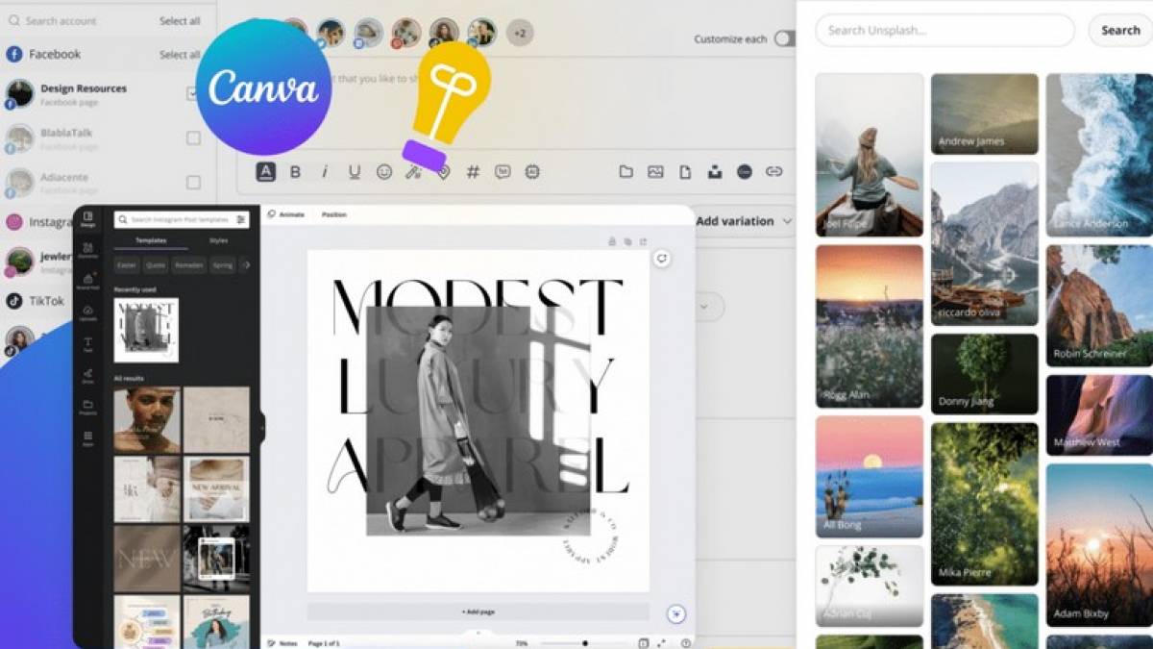Switch to the Styles tab
Viewport: 1153px width, 649px height.
click(x=218, y=240)
